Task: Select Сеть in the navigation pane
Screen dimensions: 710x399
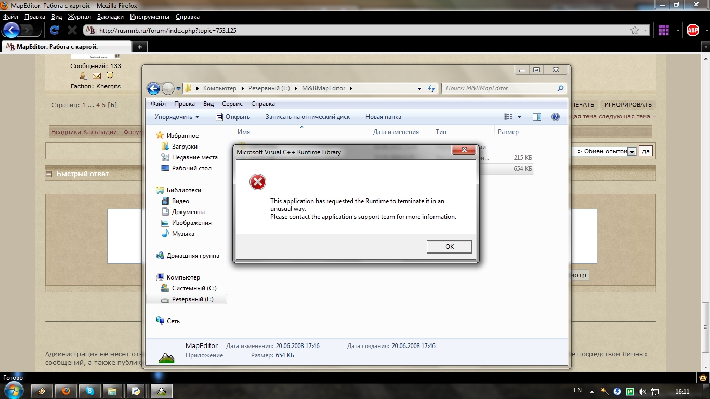Action: click(x=173, y=321)
